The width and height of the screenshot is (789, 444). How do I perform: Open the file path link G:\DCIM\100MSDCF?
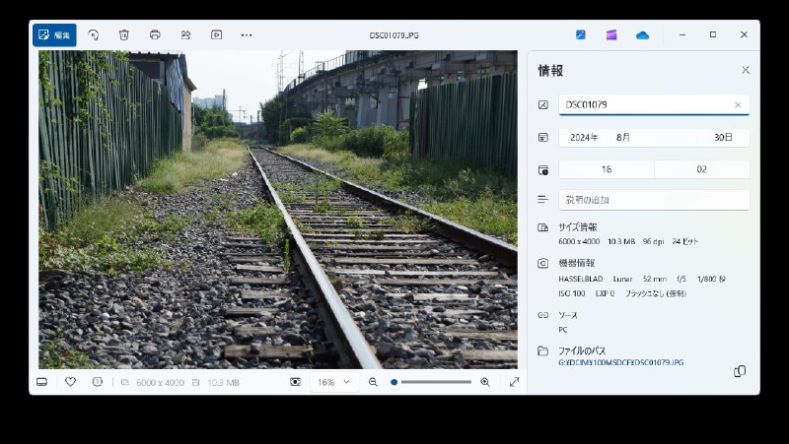[621, 362]
